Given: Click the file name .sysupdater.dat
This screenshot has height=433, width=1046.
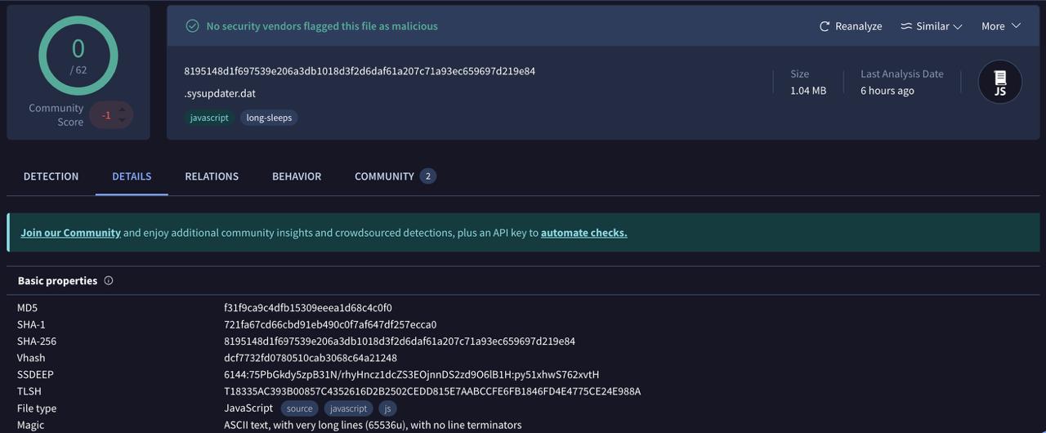Looking at the screenshot, I should click(220, 93).
